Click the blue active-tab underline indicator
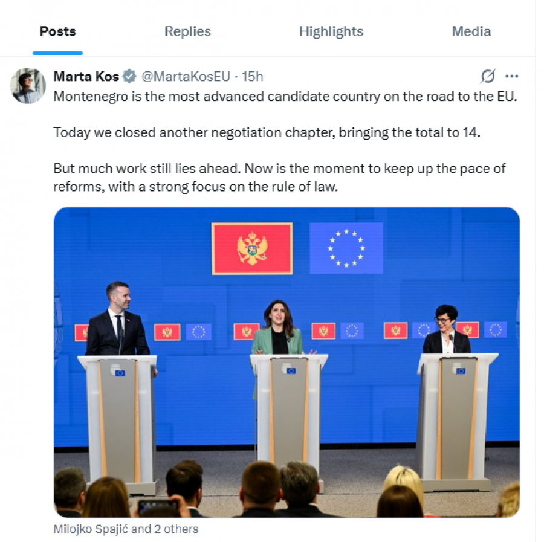The image size is (544, 542). (x=57, y=53)
